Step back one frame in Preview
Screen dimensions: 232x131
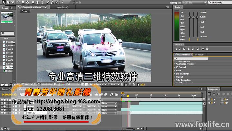point(180,49)
